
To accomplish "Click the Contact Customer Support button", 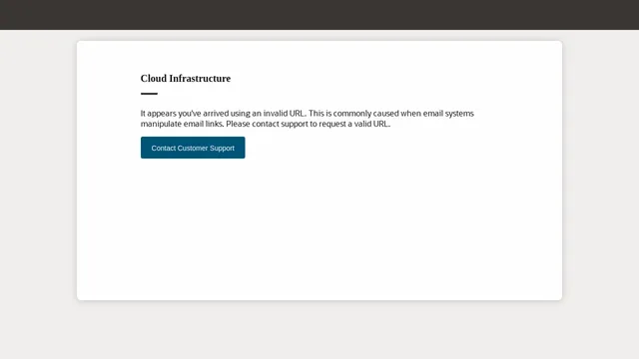I will pyautogui.click(x=193, y=148).
